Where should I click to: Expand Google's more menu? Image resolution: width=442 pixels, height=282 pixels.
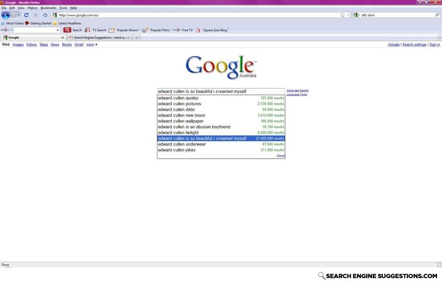point(92,45)
